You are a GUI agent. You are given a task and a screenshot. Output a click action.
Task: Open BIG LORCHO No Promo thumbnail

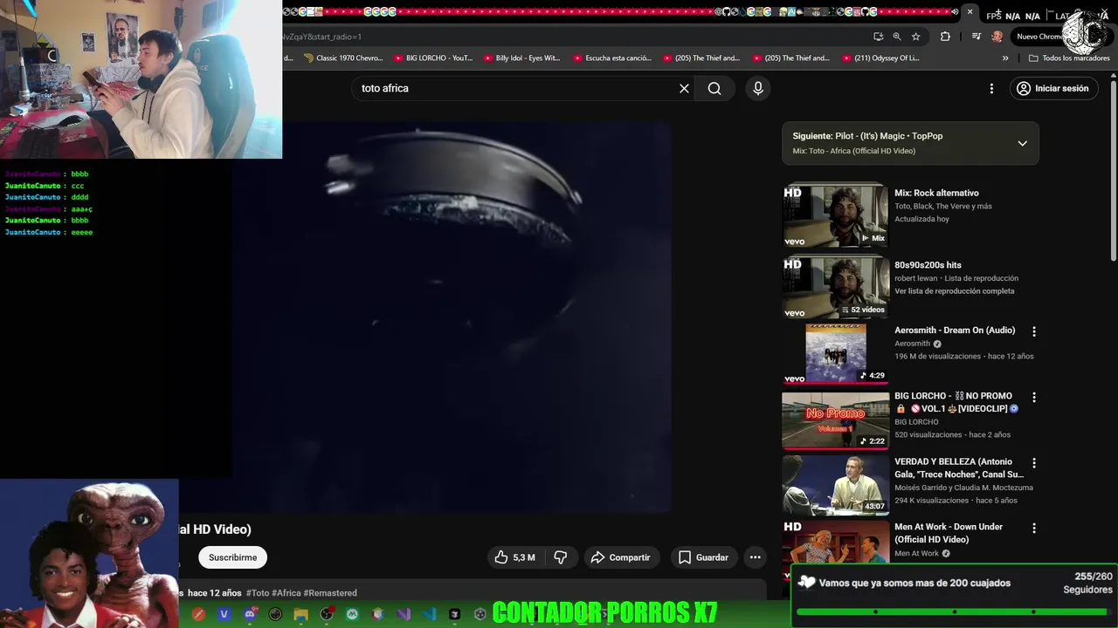pyautogui.click(x=835, y=420)
